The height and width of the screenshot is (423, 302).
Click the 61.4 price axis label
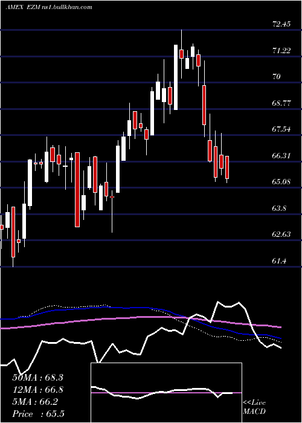pyautogui.click(x=279, y=261)
